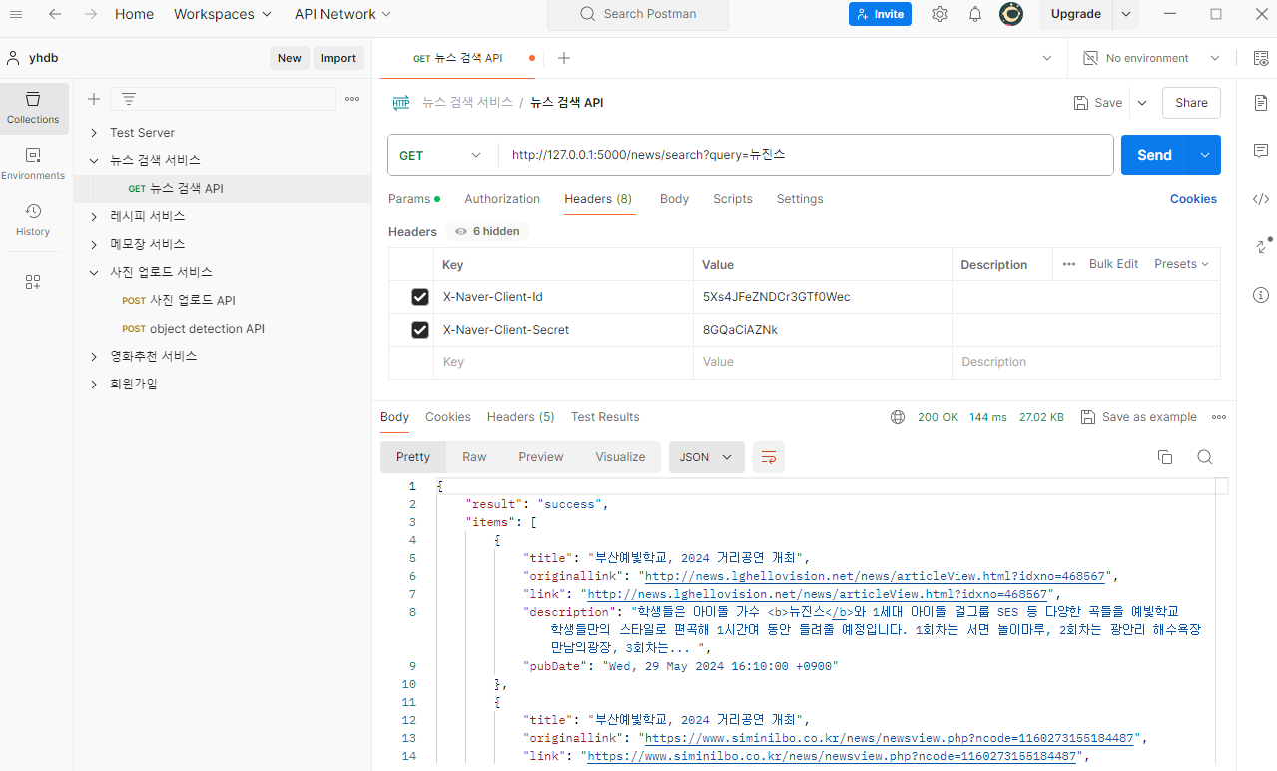This screenshot has width=1277, height=771.
Task: Open the Environments sidebar section
Action: (33, 164)
